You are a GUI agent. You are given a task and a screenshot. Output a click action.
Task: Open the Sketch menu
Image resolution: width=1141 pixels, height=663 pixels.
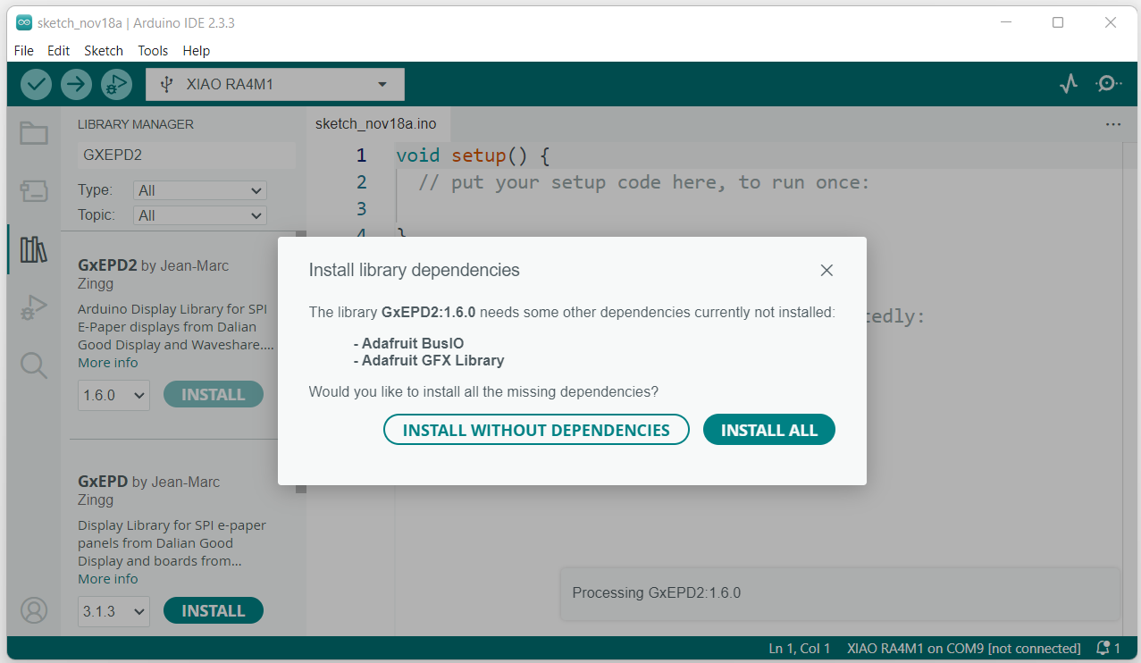click(104, 51)
